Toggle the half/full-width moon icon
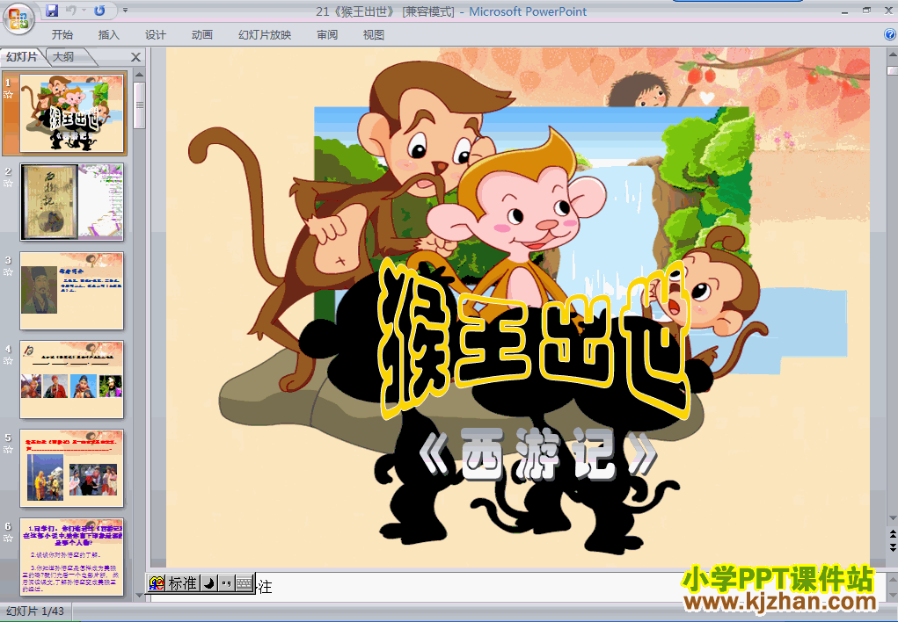The image size is (898, 622). pos(209,583)
